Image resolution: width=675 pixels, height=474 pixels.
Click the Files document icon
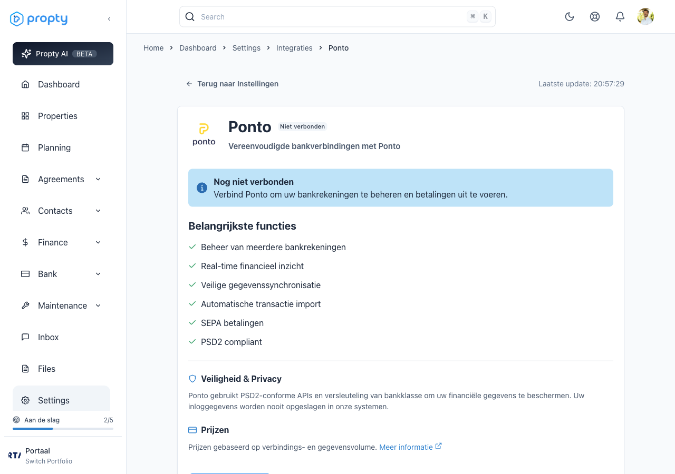pos(25,369)
